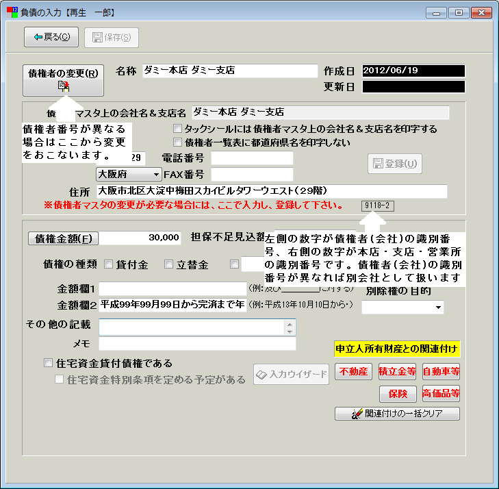Click 関連付けの一括クリア button

397,414
